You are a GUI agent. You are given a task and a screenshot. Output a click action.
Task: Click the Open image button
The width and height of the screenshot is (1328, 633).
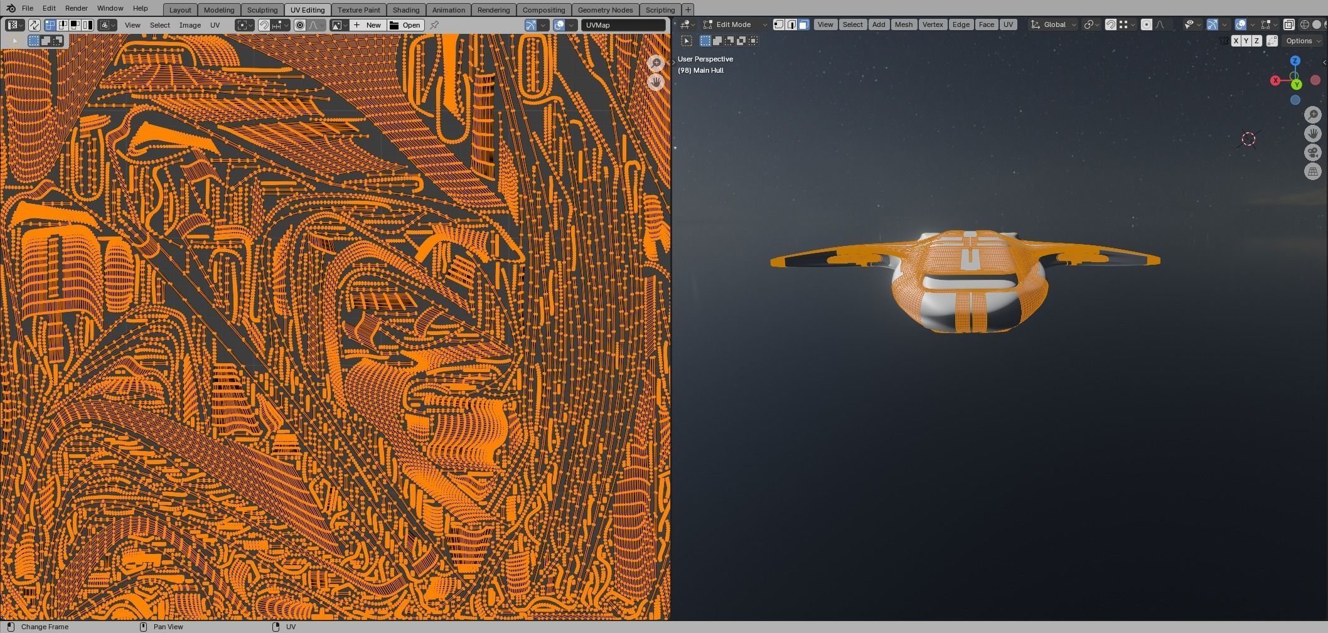[x=405, y=25]
